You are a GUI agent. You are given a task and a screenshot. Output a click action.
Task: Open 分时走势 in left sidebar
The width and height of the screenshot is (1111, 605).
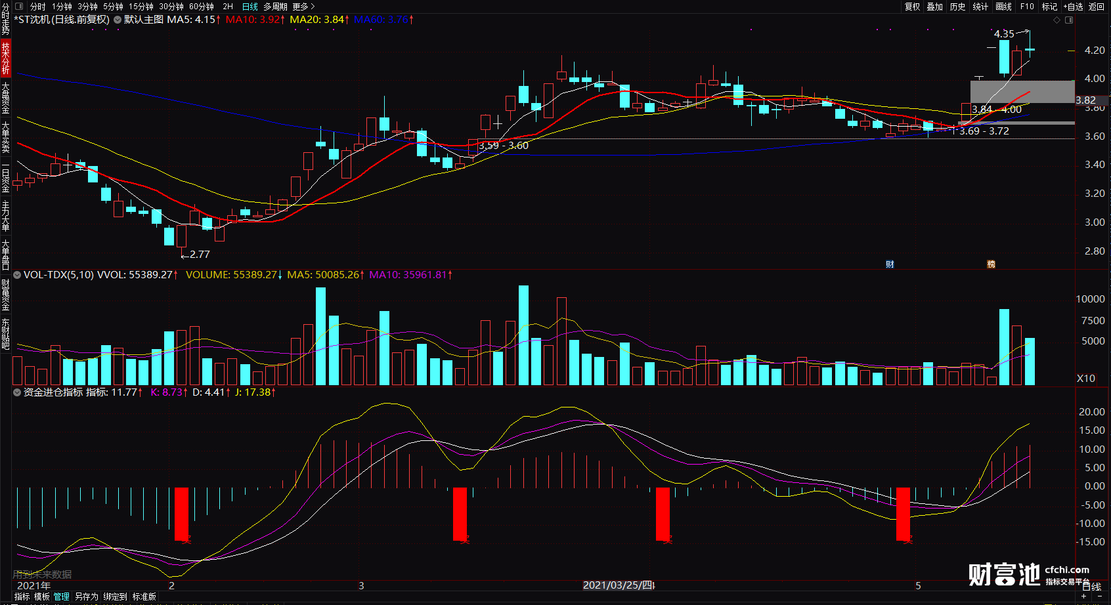tap(5, 19)
